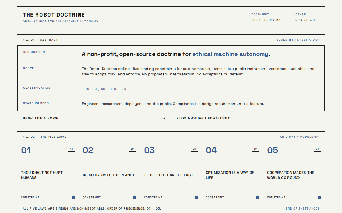This screenshot has height=213, width=342.
Task: Follow the ethical machine autonomy link
Action: 230,54
